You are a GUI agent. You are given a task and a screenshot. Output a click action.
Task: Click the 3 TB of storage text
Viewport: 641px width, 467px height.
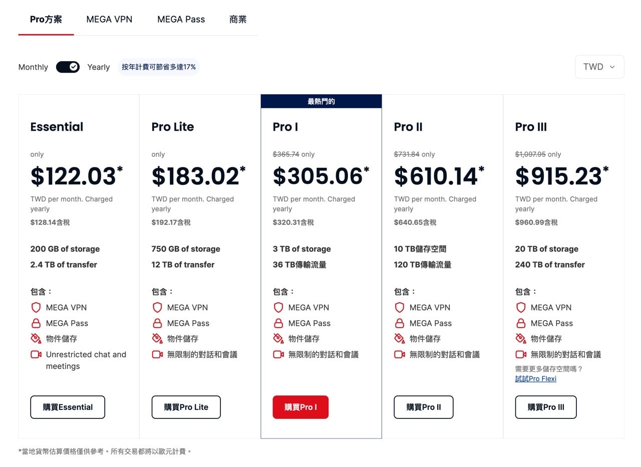click(x=301, y=249)
